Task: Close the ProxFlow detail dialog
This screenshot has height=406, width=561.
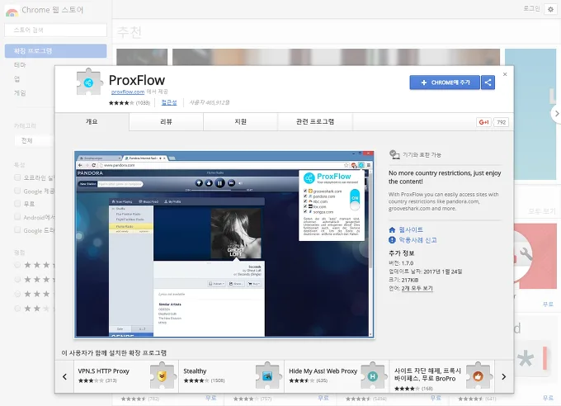Action: 505,74
